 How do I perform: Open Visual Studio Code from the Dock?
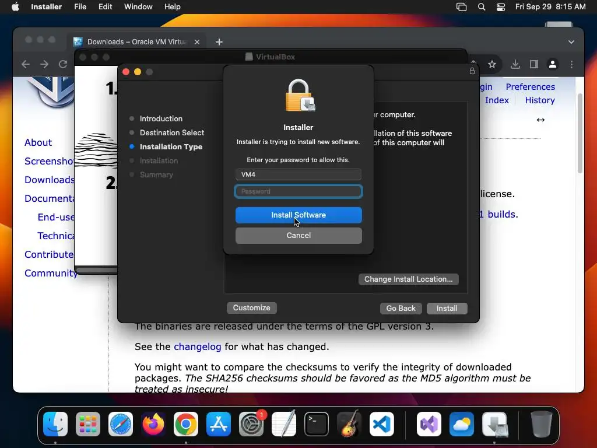pyautogui.click(x=382, y=424)
